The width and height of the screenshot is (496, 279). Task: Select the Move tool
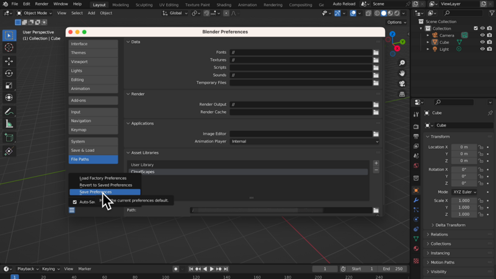[9, 61]
